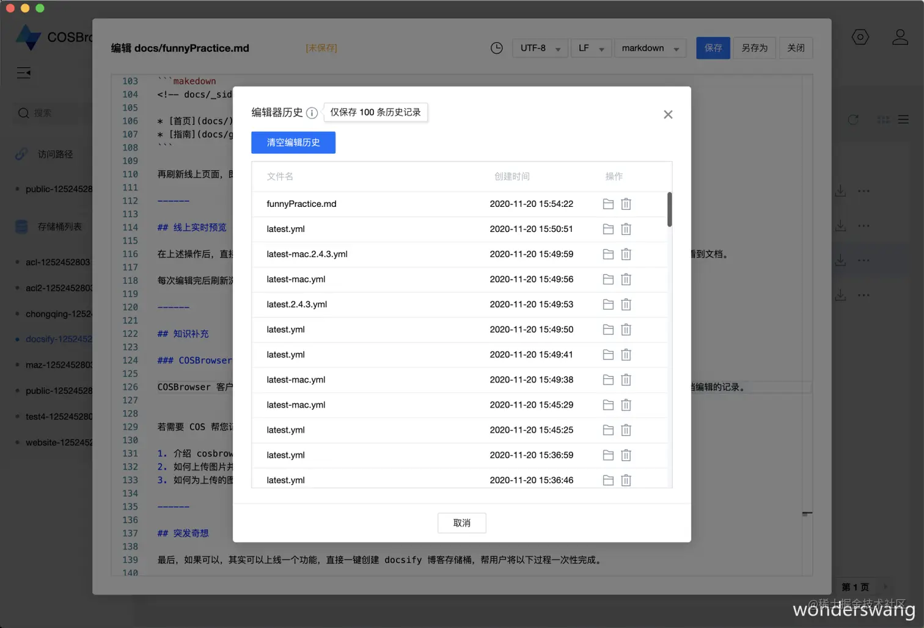Select bucket acl-1252452803
The height and width of the screenshot is (628, 924).
[x=57, y=262]
